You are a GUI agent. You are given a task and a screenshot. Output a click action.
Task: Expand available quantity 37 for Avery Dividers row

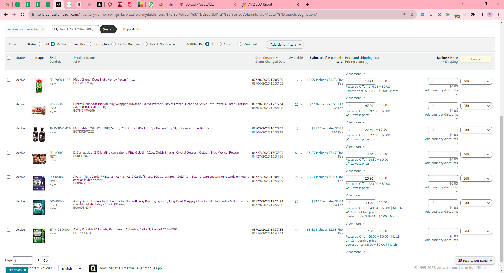point(299,202)
